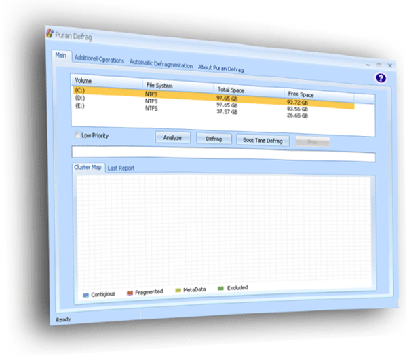The height and width of the screenshot is (356, 407).
Task: Click the File System column header
Action: point(160,86)
